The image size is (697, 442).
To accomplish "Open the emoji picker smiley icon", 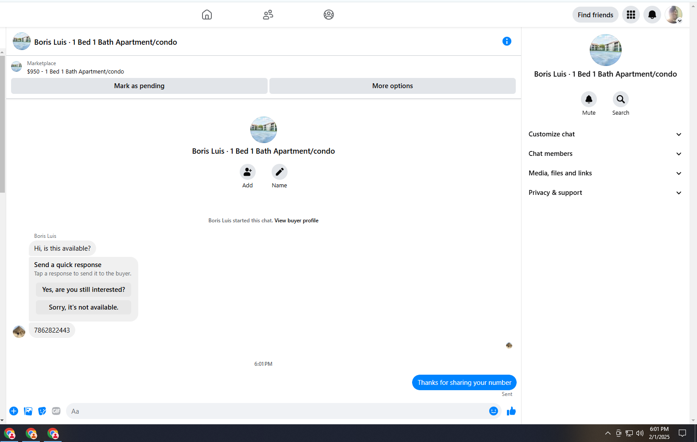I will 494,411.
